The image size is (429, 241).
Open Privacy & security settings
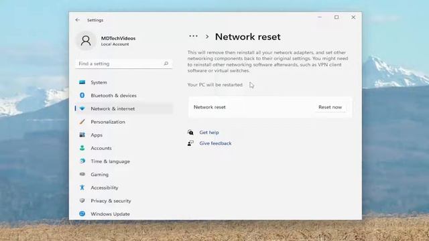[124, 201]
